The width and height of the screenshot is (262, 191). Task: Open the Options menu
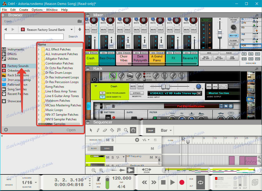click(37, 10)
